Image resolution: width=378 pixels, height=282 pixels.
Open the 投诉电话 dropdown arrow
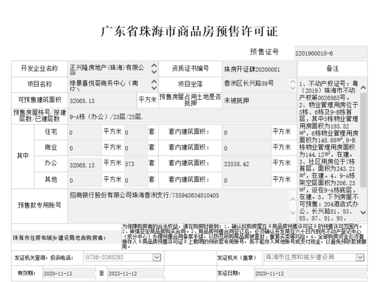pyautogui.click(x=155, y=257)
